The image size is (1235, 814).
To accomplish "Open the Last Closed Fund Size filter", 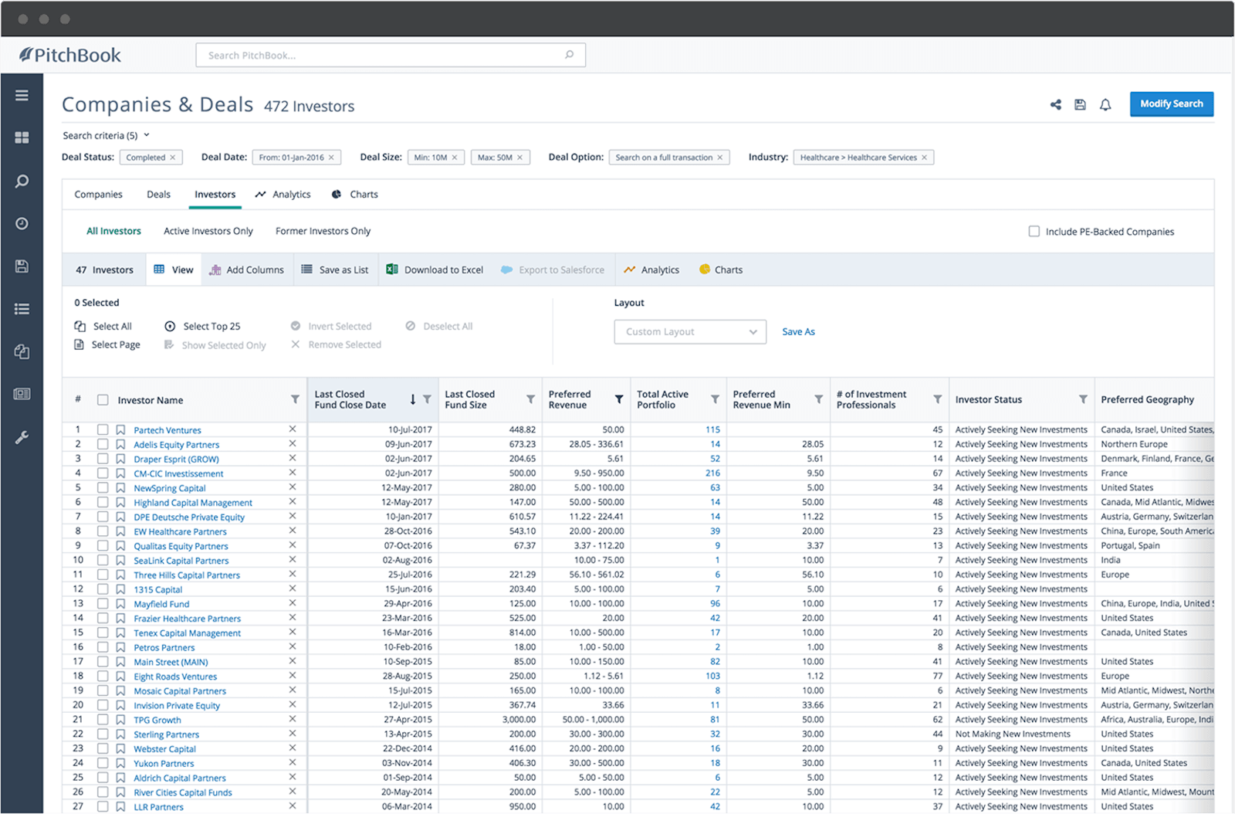I will click(530, 399).
